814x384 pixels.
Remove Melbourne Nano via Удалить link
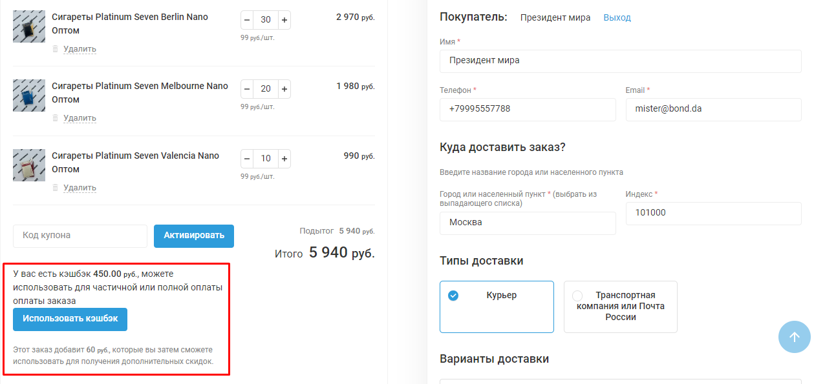80,118
